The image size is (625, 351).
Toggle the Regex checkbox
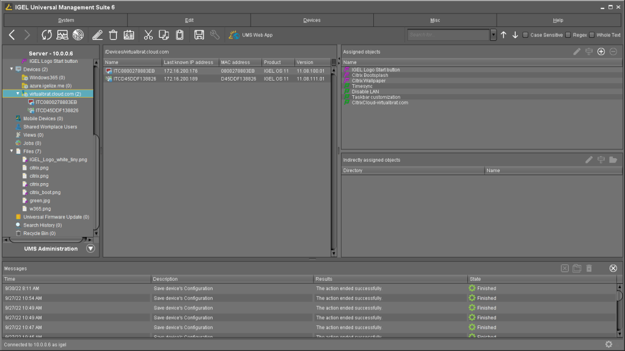568,35
